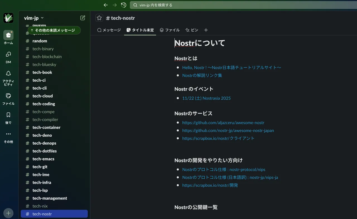Switch to the ピン tab
357x219 pixels.
pos(192,30)
